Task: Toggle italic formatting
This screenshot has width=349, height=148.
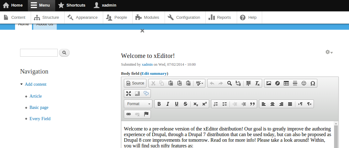Action: (x=168, y=104)
